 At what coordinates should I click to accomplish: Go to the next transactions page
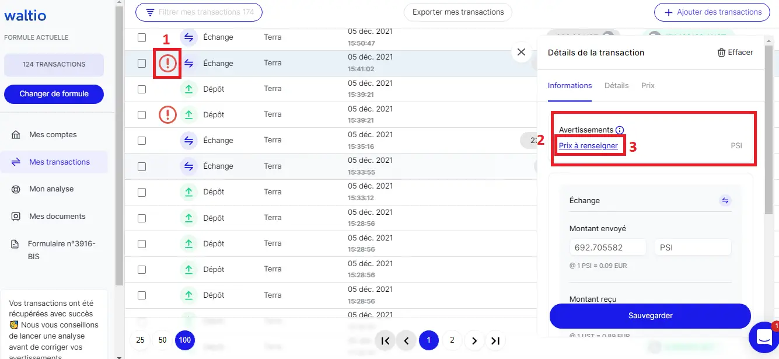click(x=474, y=340)
